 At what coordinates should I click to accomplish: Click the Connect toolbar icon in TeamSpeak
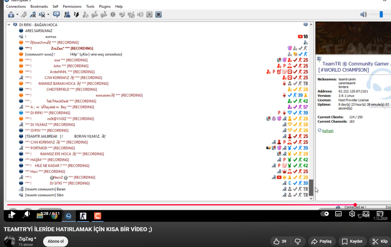click(x=11, y=14)
